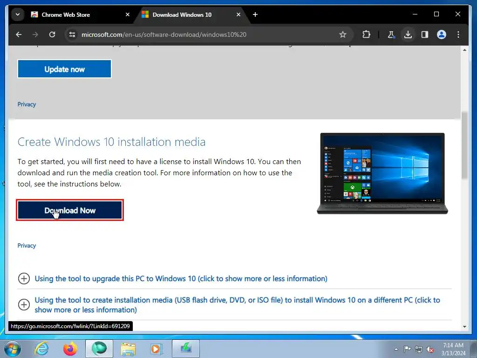Open the Extensions puzzle icon
Image resolution: width=477 pixels, height=358 pixels.
coord(366,34)
